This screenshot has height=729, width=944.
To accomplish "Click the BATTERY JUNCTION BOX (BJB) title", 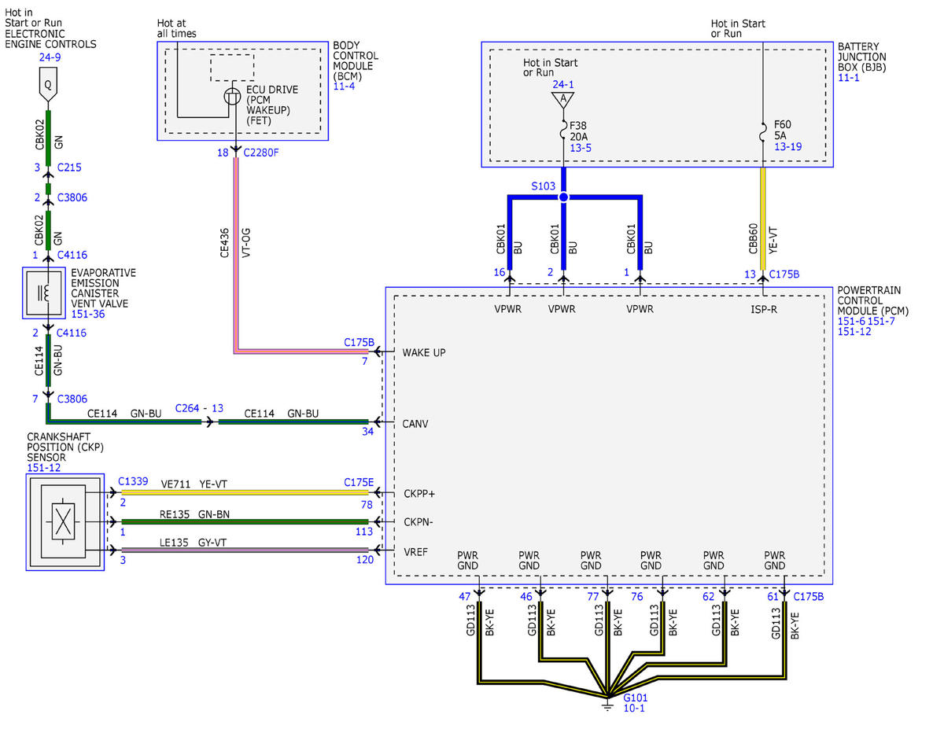I will 862,57.
